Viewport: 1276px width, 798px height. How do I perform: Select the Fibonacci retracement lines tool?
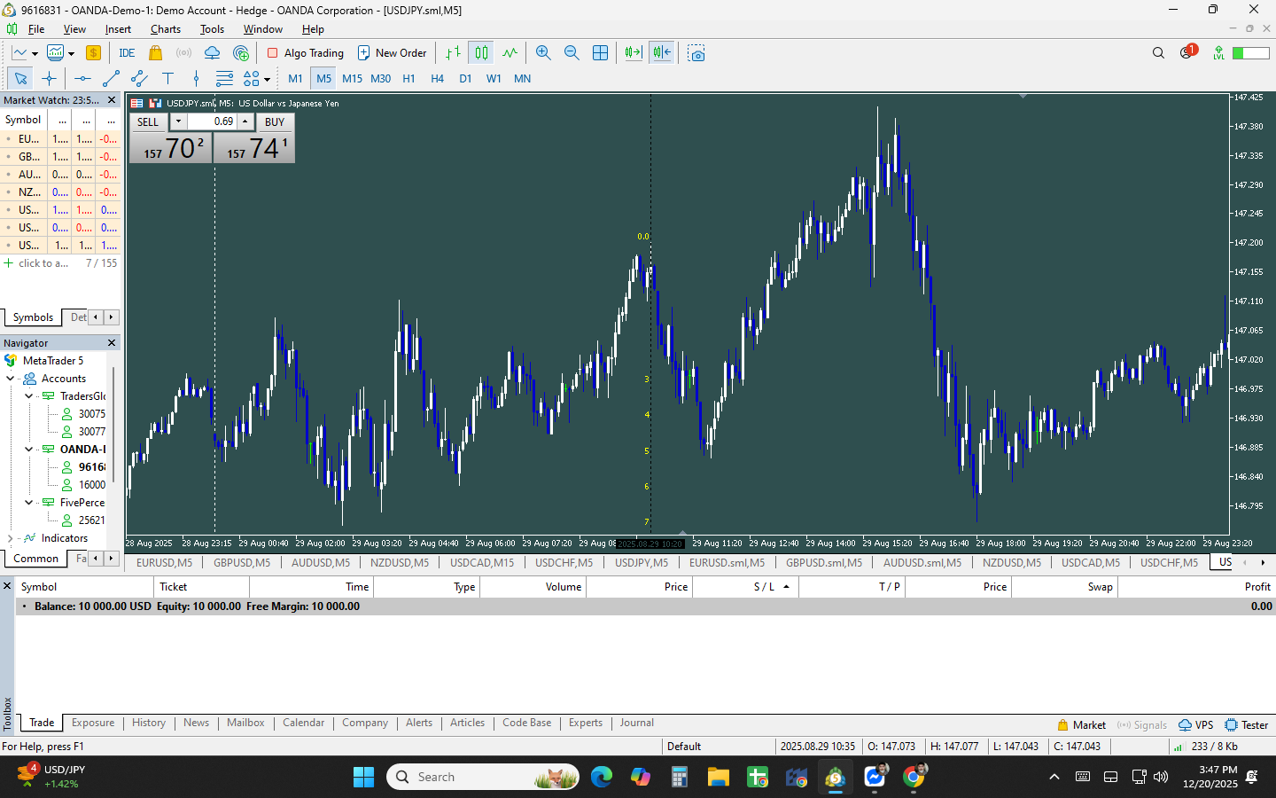(x=224, y=79)
